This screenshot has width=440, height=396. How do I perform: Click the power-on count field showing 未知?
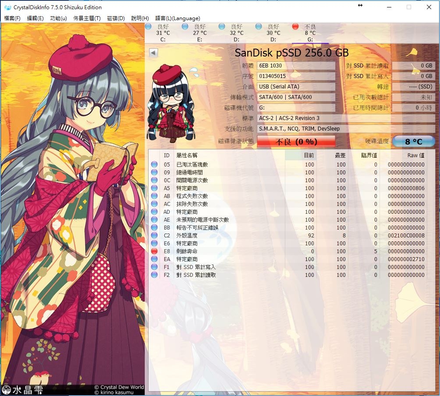413,97
